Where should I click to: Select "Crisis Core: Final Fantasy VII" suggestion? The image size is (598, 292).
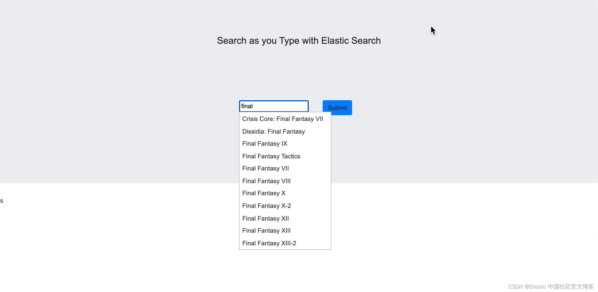pyautogui.click(x=282, y=119)
